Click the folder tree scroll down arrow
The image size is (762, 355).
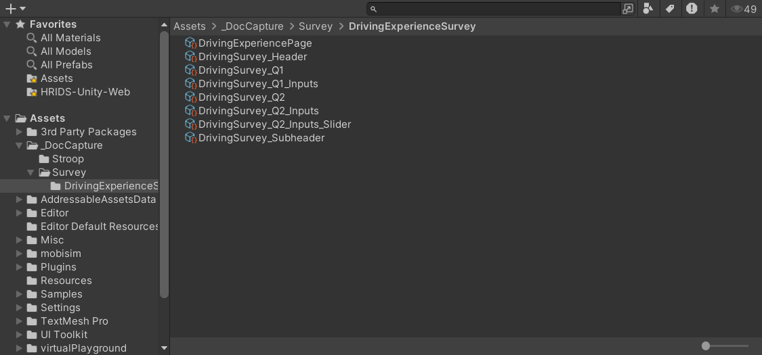pyautogui.click(x=164, y=348)
